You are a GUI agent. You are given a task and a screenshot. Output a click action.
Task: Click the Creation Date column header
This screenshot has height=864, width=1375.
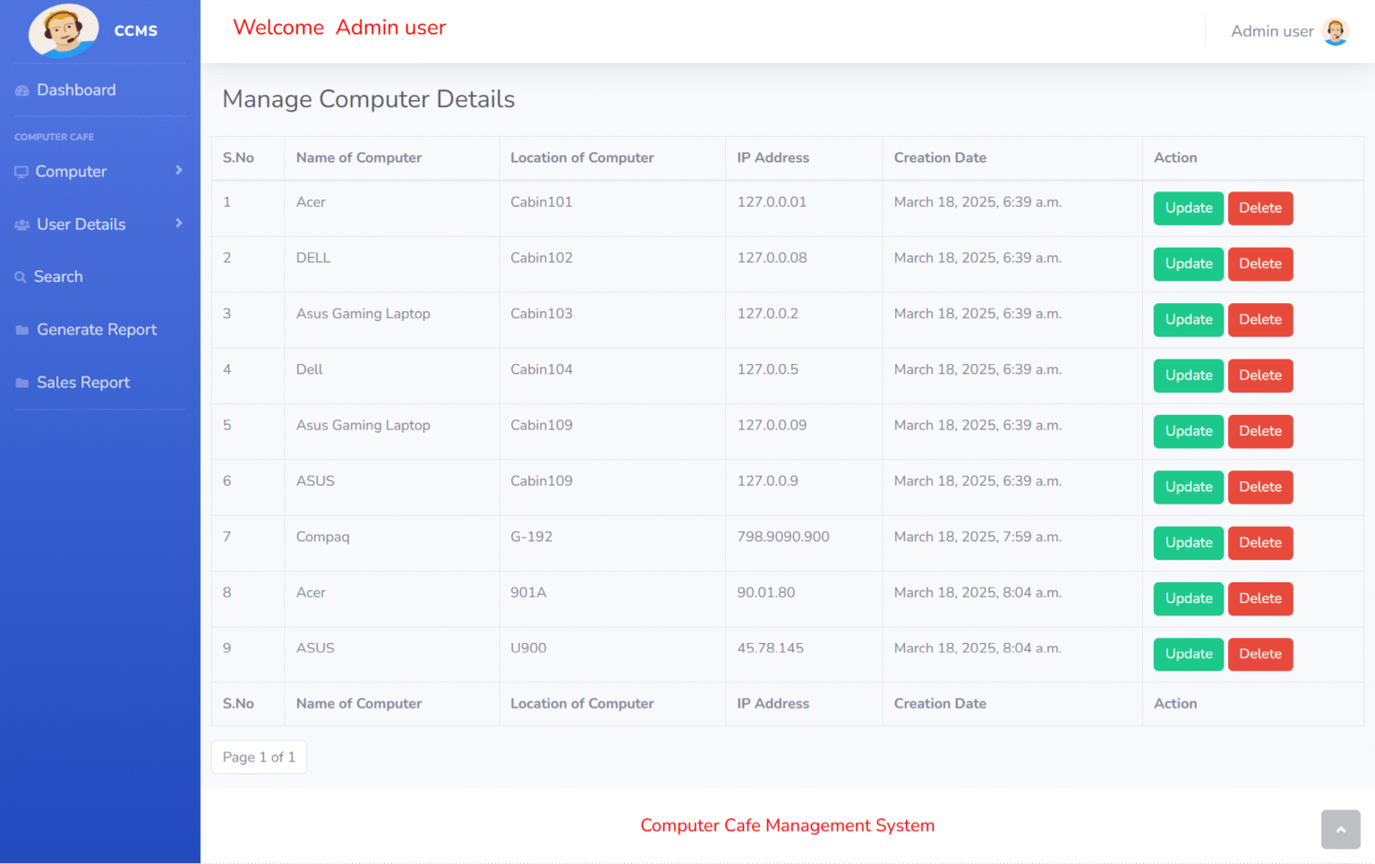940,157
